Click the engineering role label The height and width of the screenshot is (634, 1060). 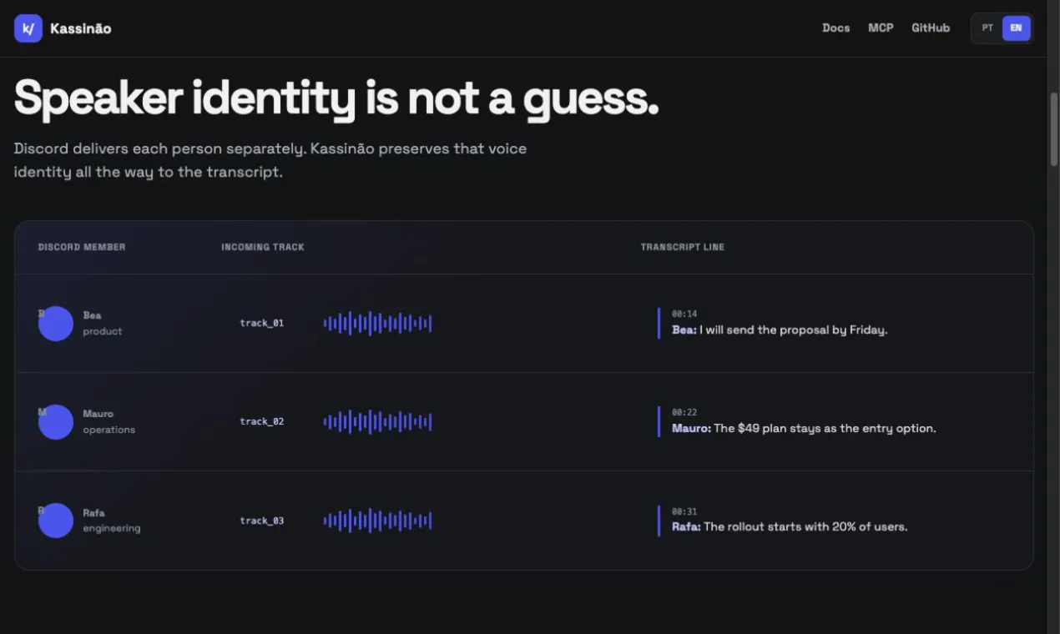click(x=112, y=528)
